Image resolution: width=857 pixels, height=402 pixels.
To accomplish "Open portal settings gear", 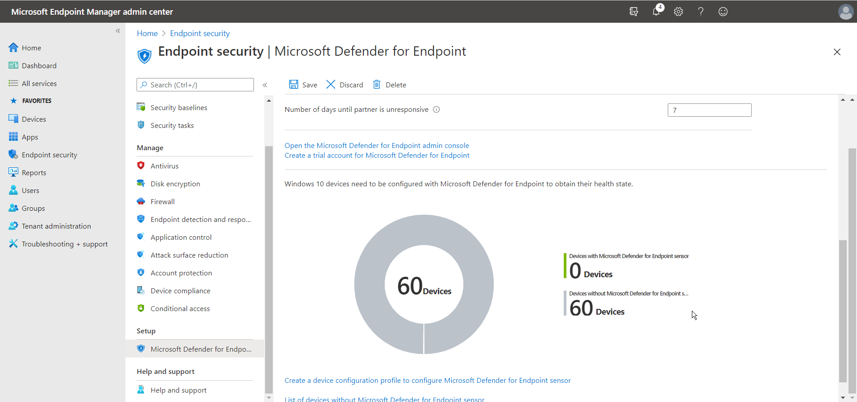I will [x=678, y=12].
